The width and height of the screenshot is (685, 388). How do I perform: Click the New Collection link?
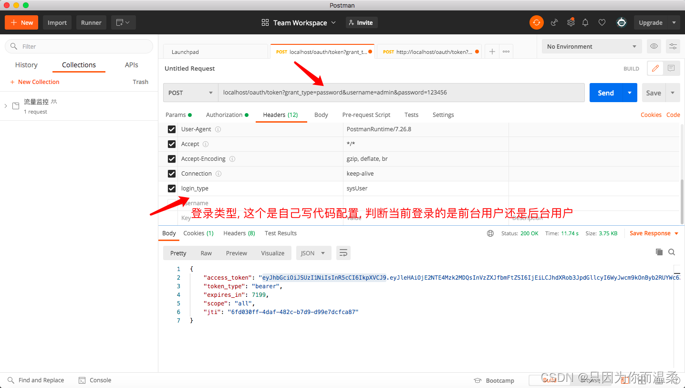point(35,82)
